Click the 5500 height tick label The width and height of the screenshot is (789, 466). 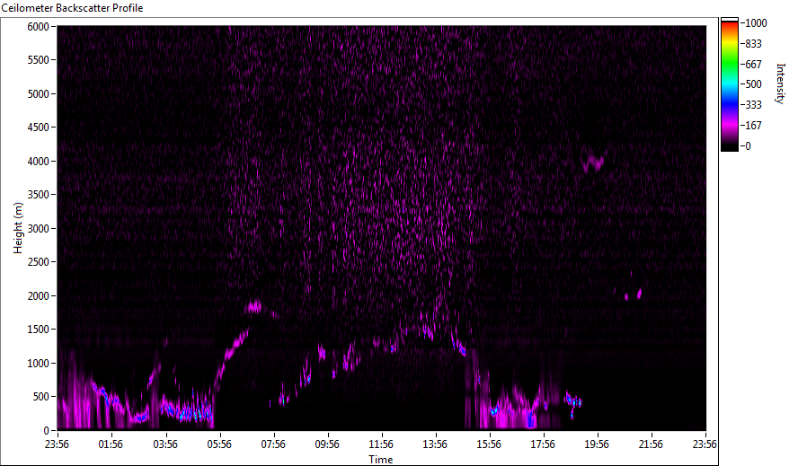point(39,60)
